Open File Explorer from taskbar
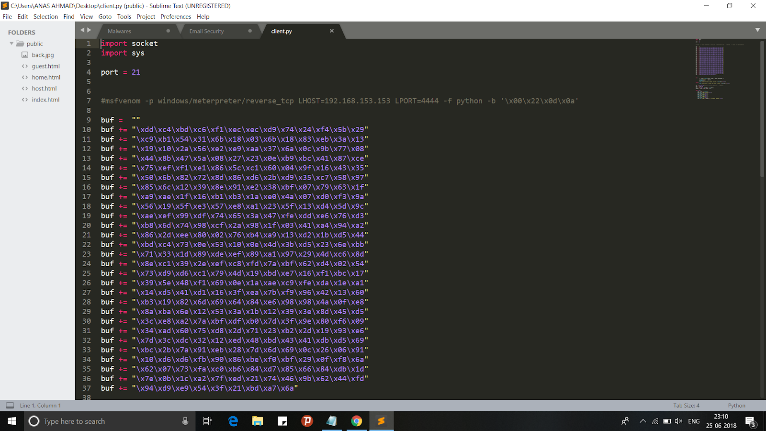The width and height of the screenshot is (766, 431). pos(258,421)
